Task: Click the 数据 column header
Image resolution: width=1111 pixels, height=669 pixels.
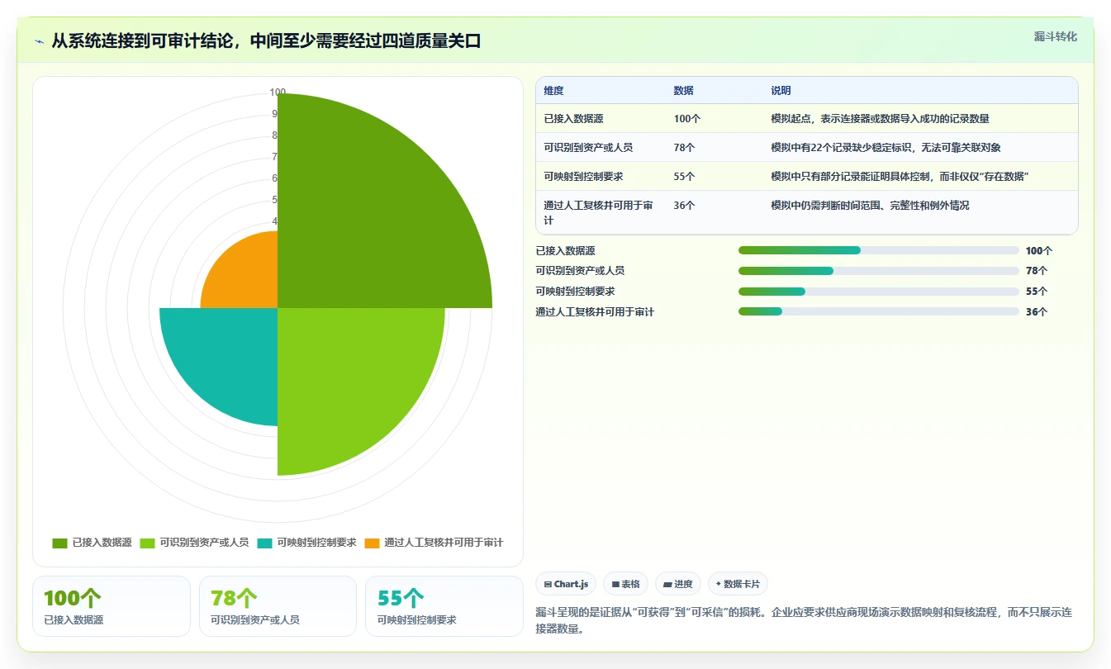Action: [x=683, y=91]
